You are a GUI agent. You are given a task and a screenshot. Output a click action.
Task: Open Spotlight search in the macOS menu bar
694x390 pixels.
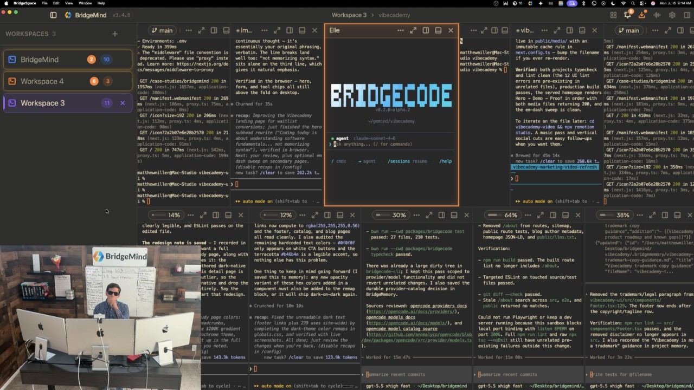point(634,3)
